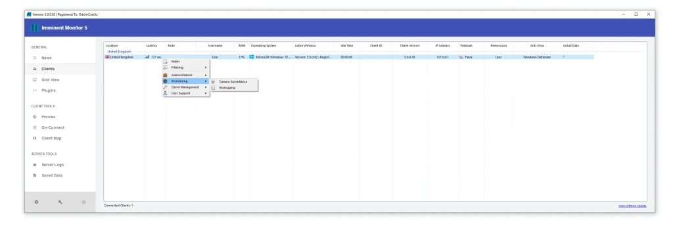Click the "Windows Defender" anti-virus cell
The image size is (673, 237).
coord(536,57)
